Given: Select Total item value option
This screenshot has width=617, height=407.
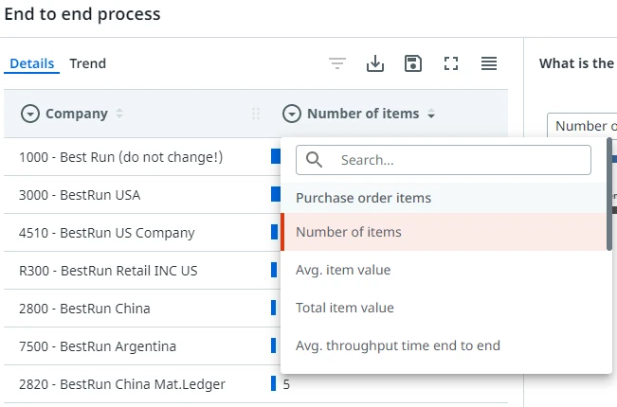Looking at the screenshot, I should click(444, 308).
